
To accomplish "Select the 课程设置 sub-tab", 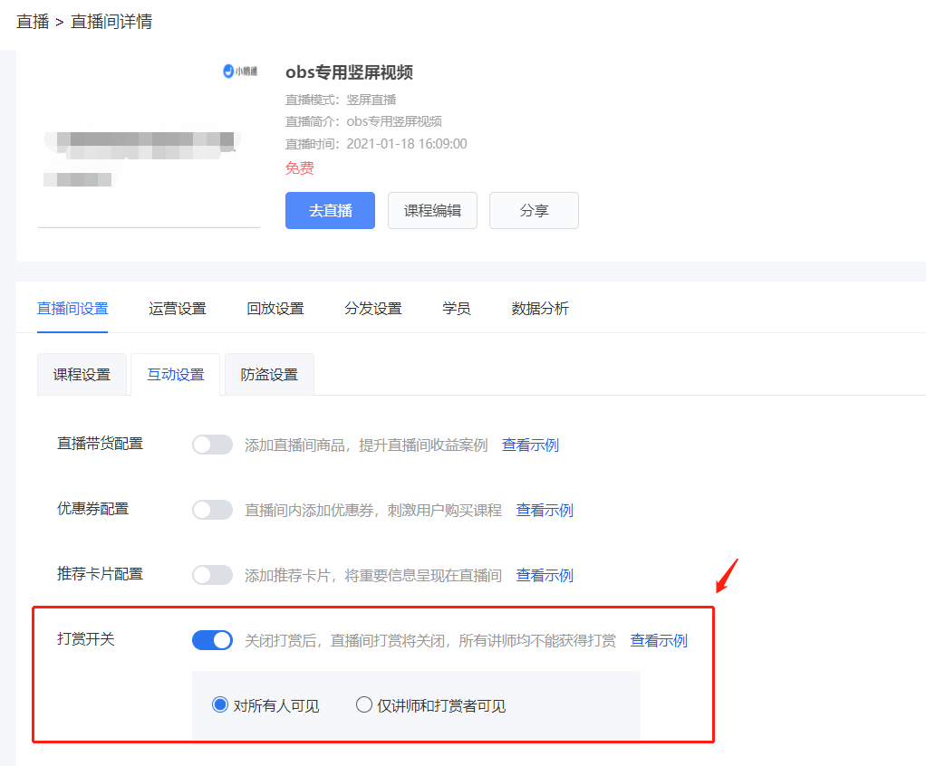I will click(x=82, y=374).
